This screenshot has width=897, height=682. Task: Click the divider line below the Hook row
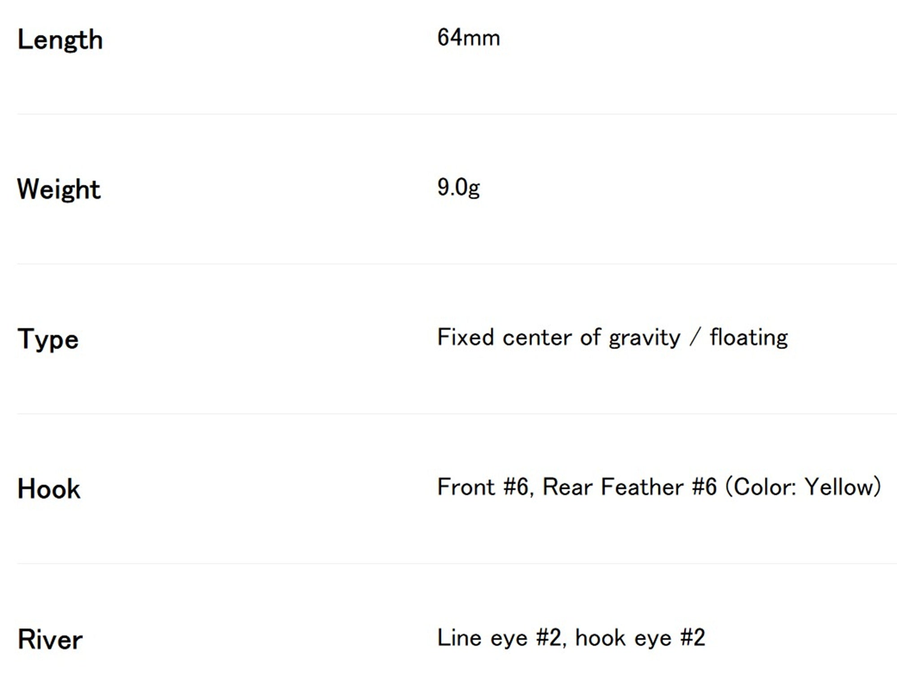coord(457,563)
